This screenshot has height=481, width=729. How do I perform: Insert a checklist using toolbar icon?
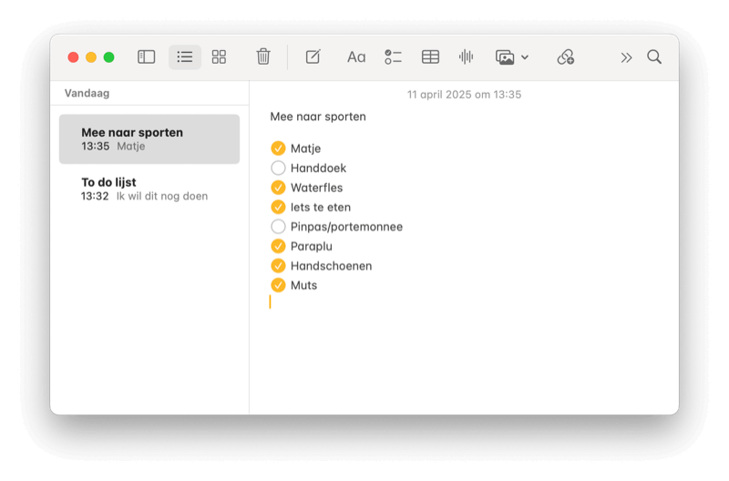393,57
